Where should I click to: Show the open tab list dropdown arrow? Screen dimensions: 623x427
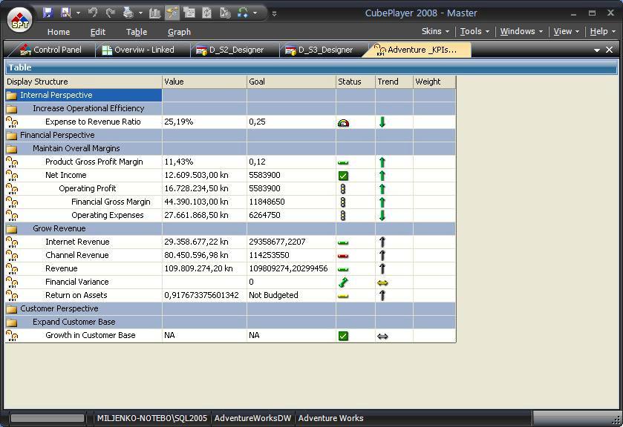[597, 50]
